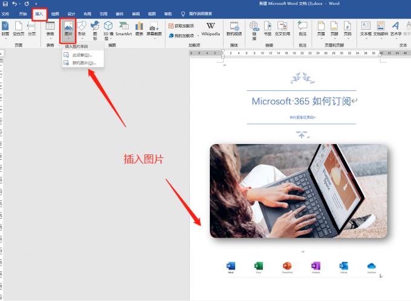This screenshot has height=301, width=411.
Task: Choose Online Pictures (联机图片) from menu
Action: tap(83, 63)
